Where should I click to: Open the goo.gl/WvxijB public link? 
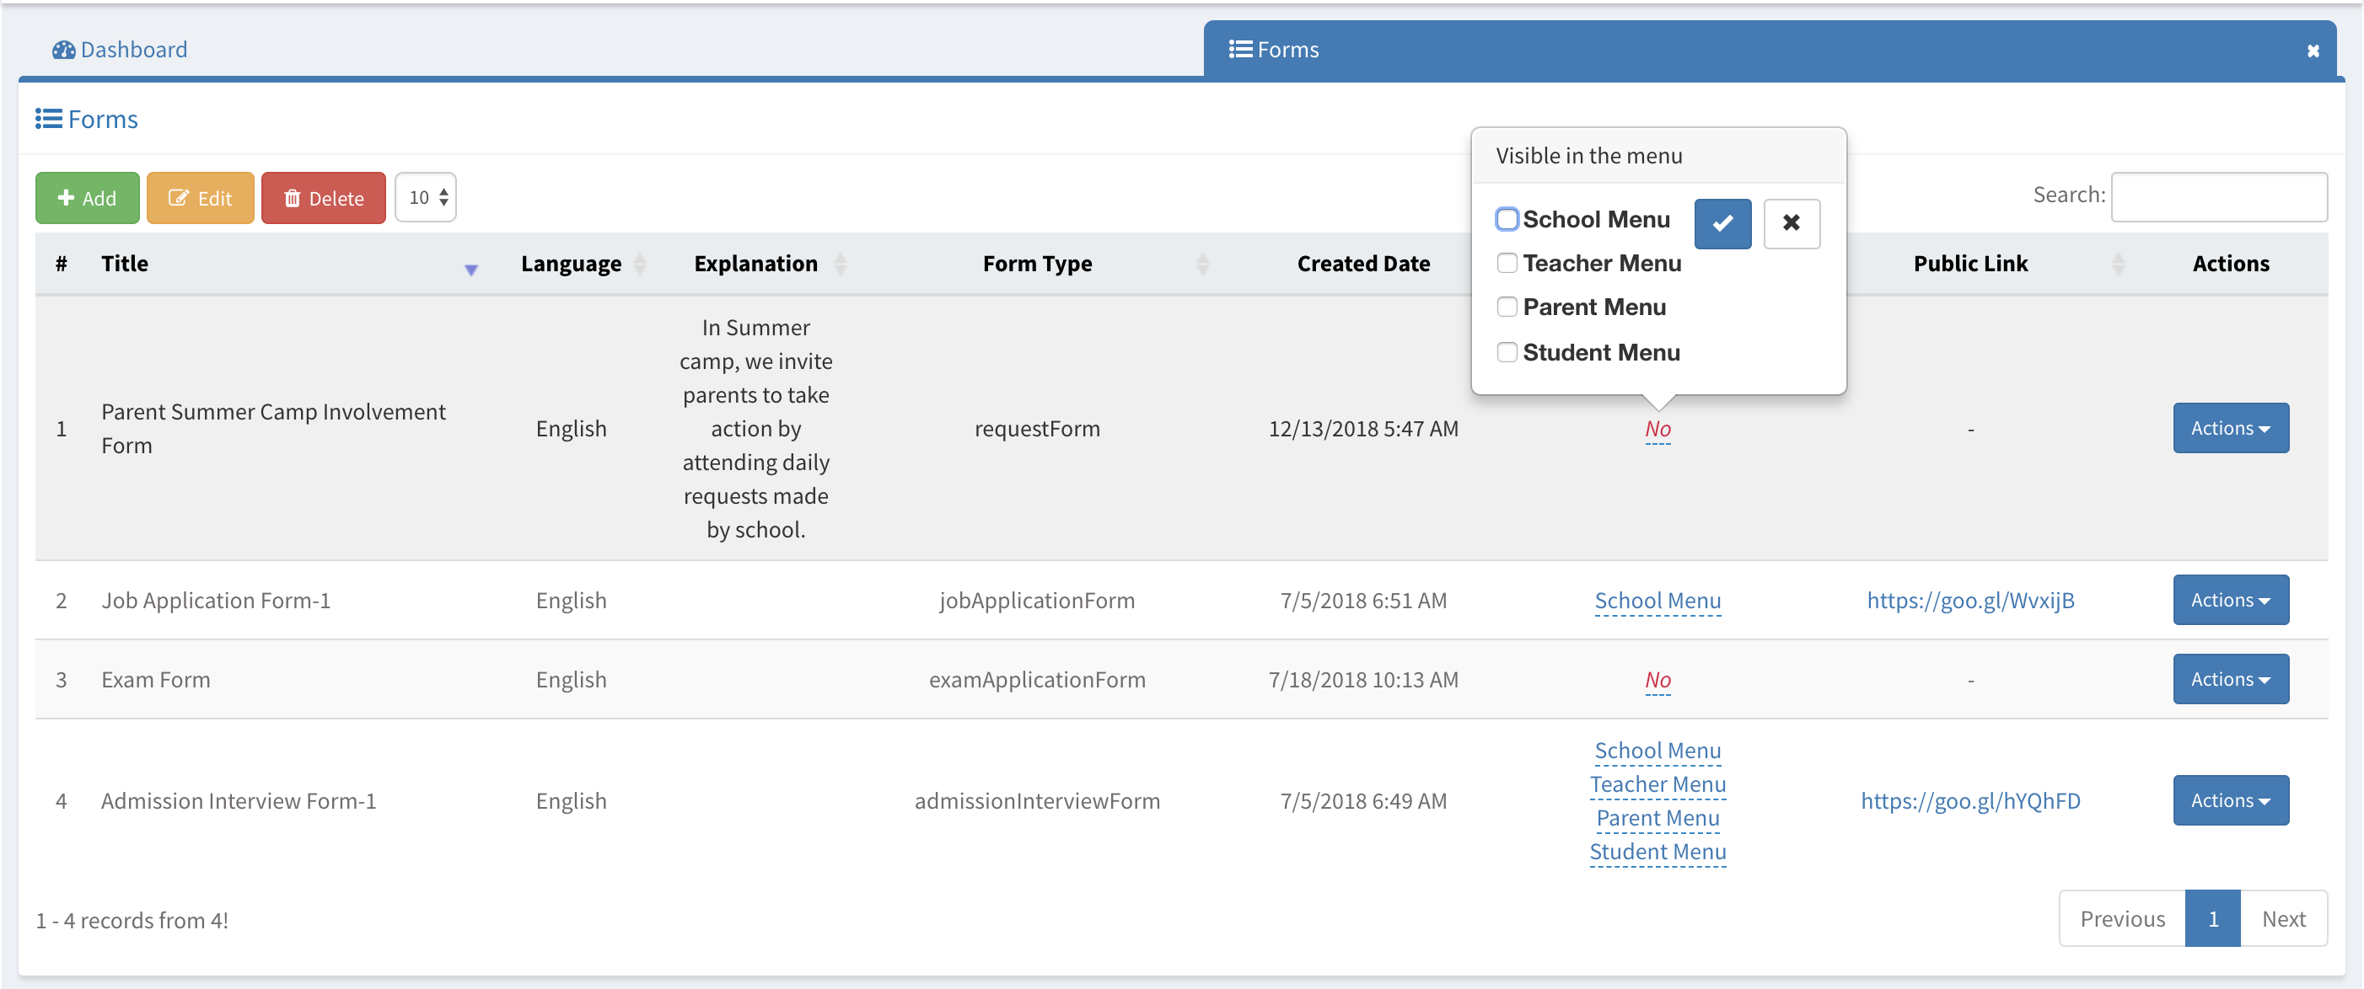coord(1969,601)
